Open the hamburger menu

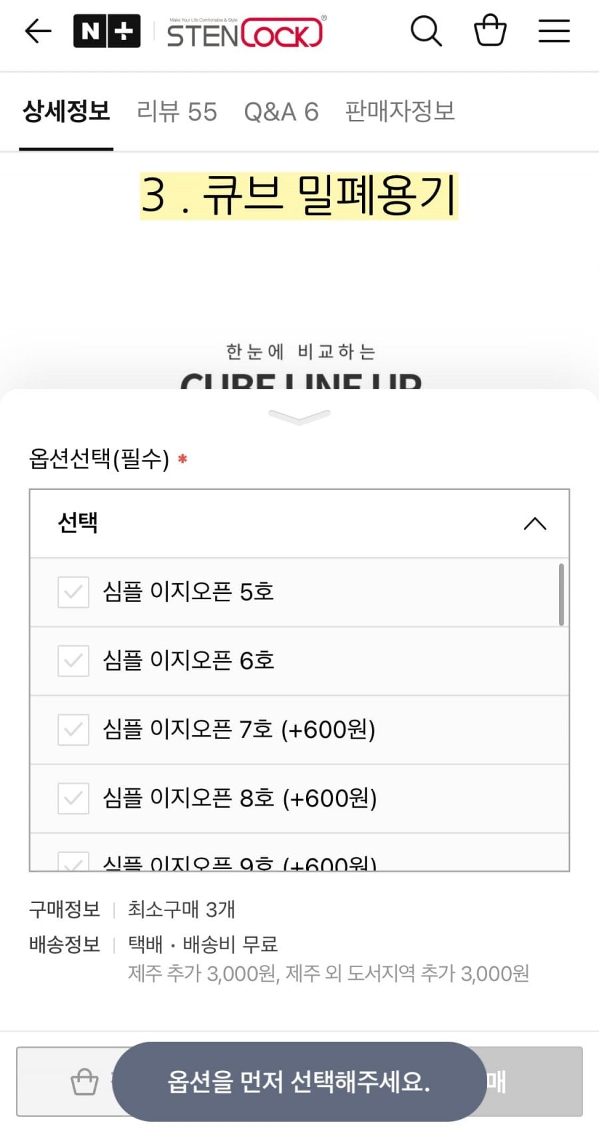(x=554, y=31)
